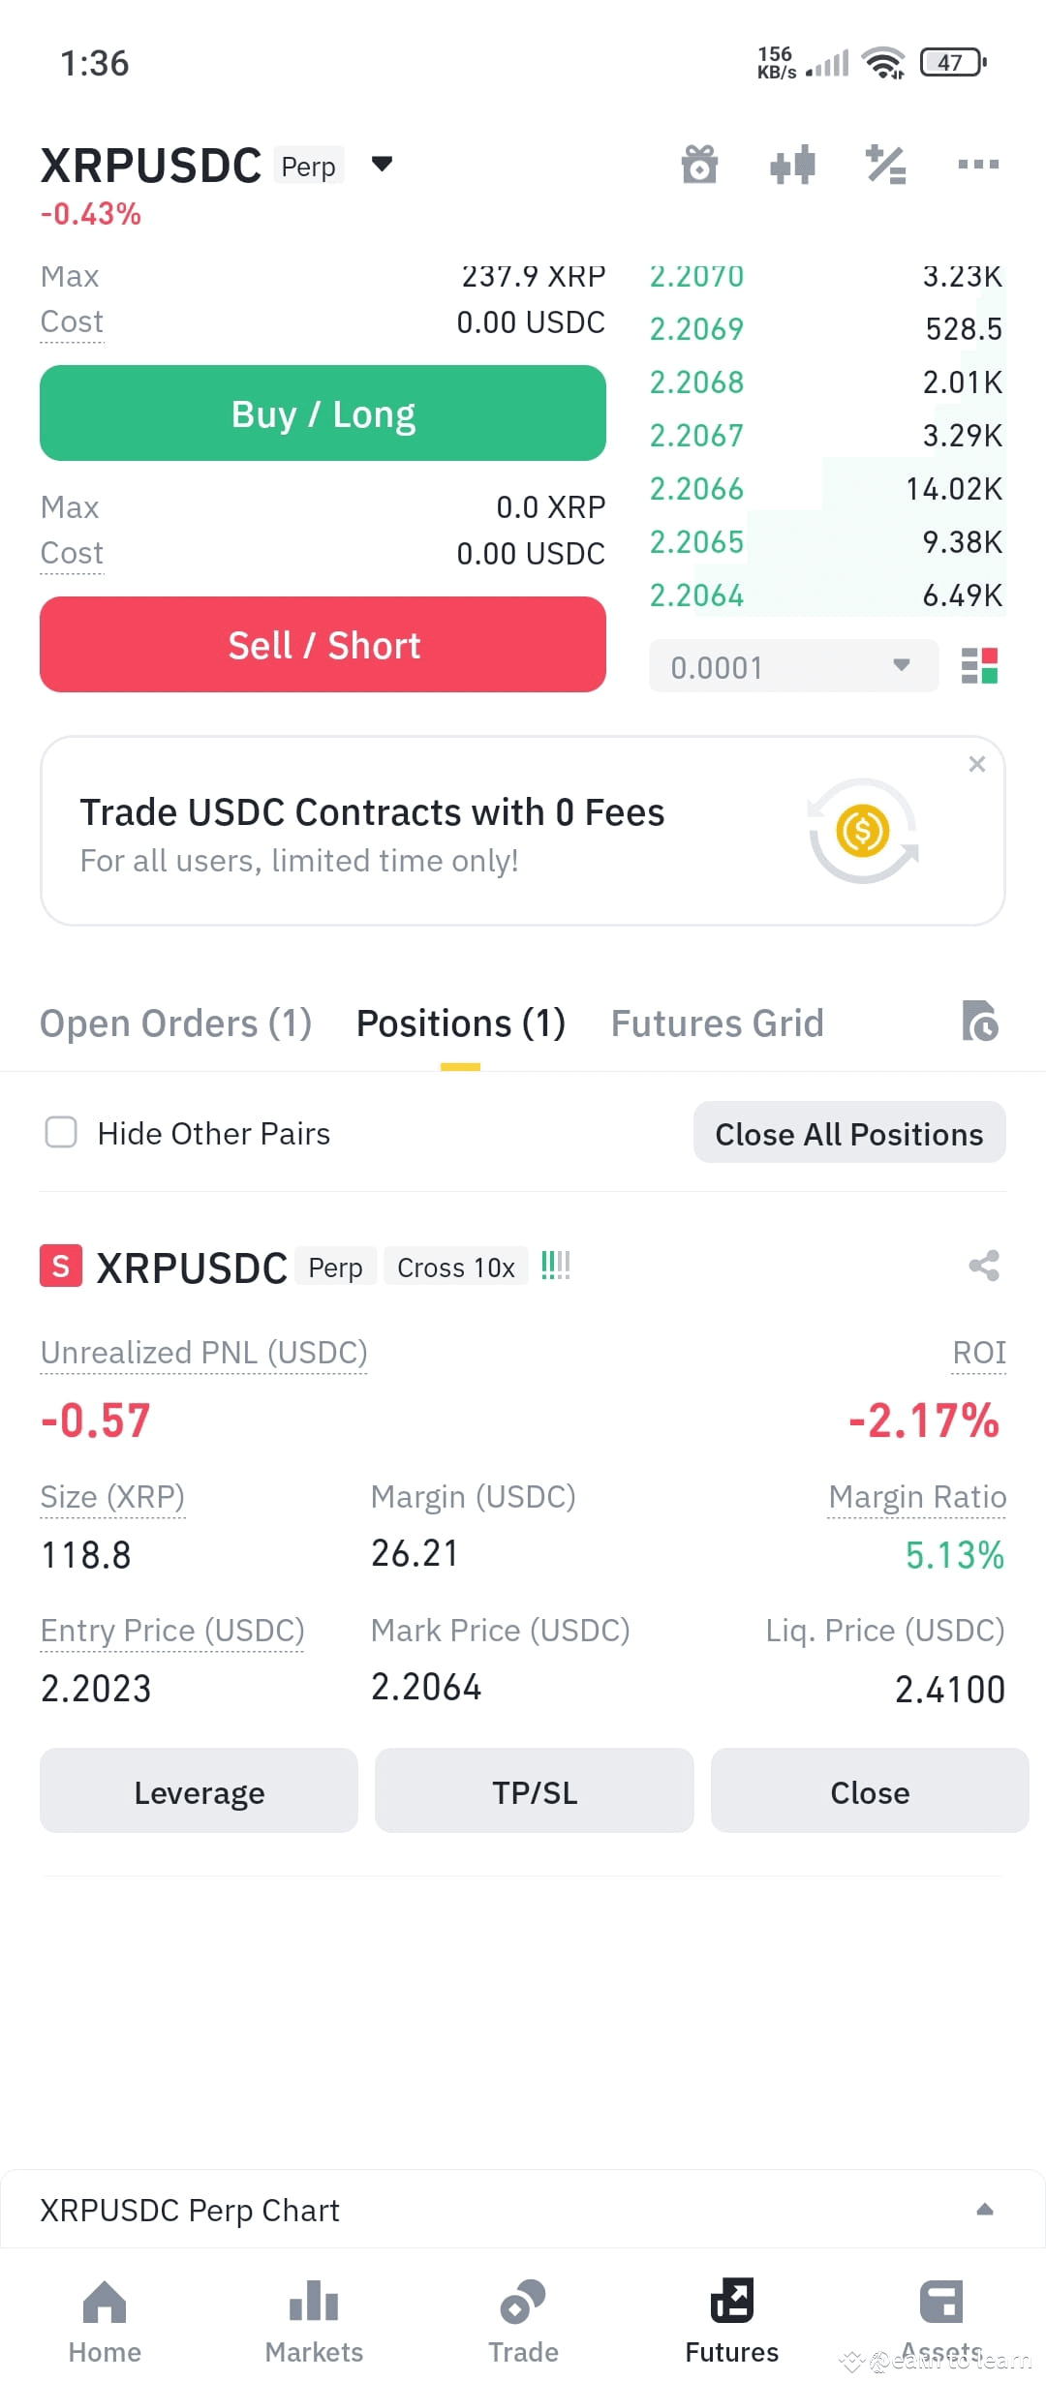Image resolution: width=1046 pixels, height=2382 pixels.
Task: Open the candlestick chart icon
Action: click(x=792, y=164)
